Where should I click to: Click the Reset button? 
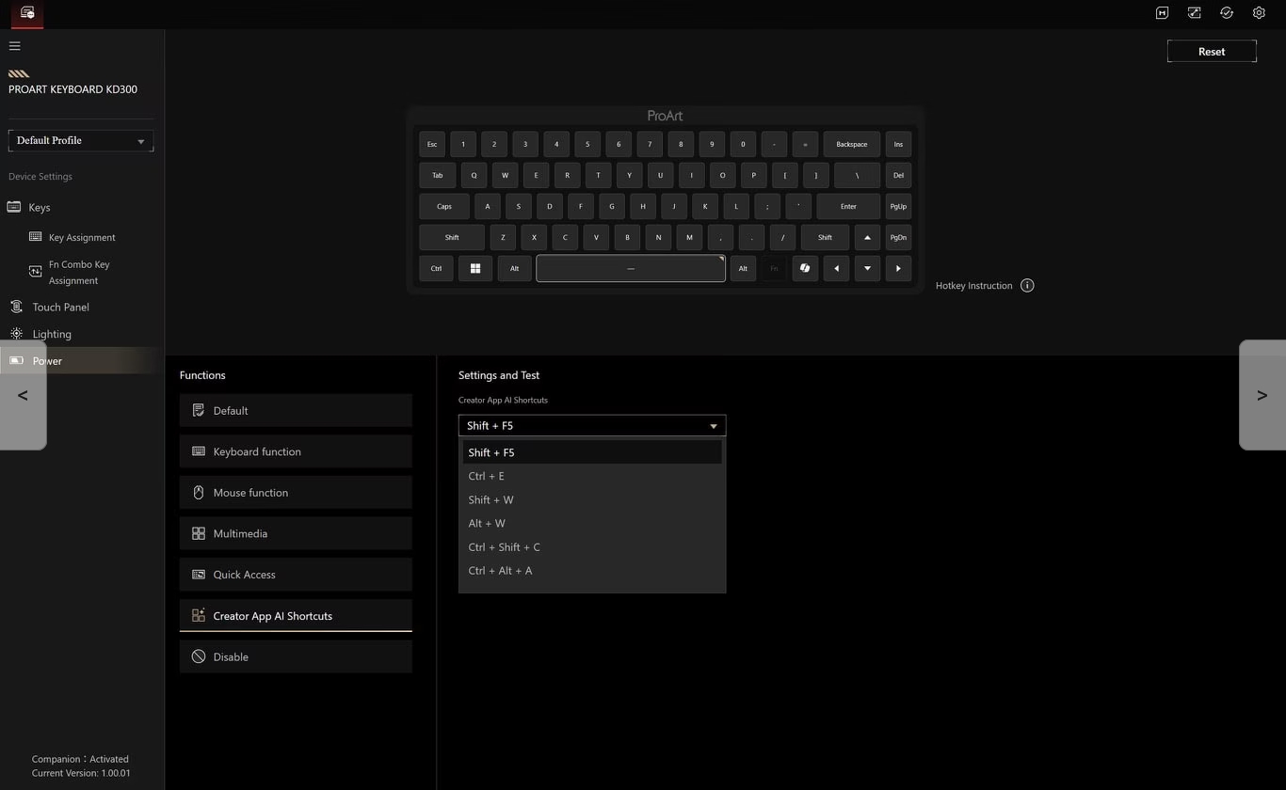1212,52
